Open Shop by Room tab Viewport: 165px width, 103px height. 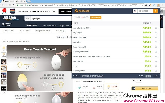(x=24, y=31)
